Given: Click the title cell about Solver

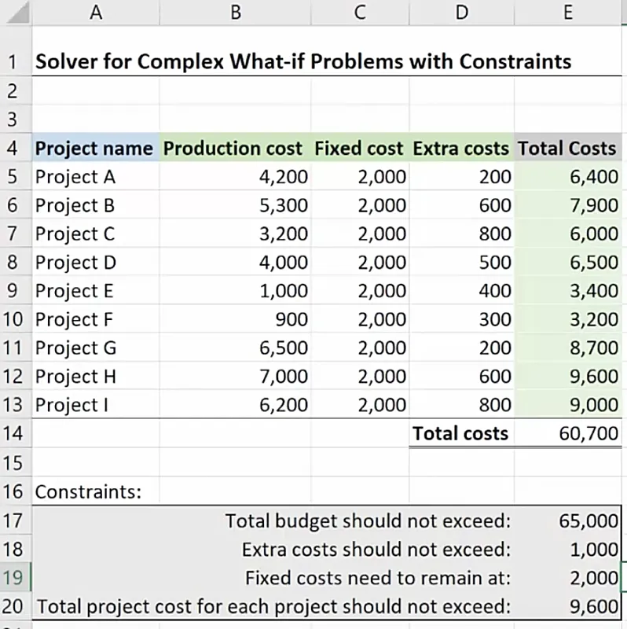Looking at the screenshot, I should (303, 61).
